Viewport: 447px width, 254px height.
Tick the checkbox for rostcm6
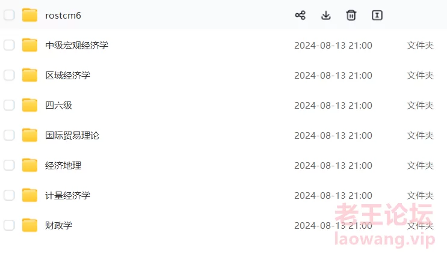[x=9, y=15]
